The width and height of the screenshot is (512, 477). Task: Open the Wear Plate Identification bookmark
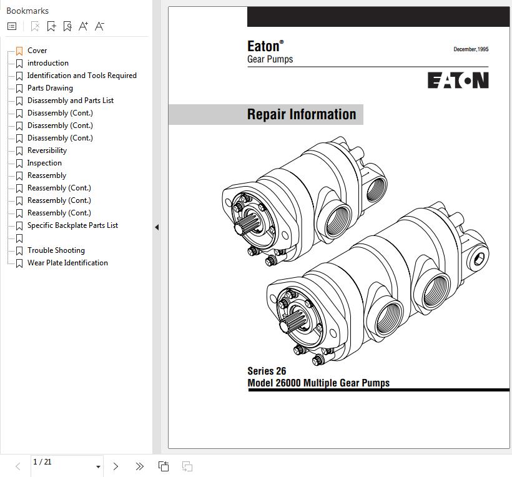[x=67, y=263]
